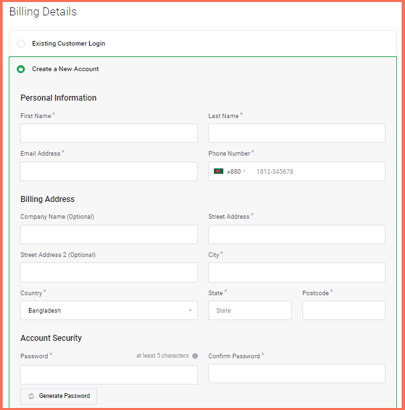Select Create a New Account radio button

click(21, 69)
